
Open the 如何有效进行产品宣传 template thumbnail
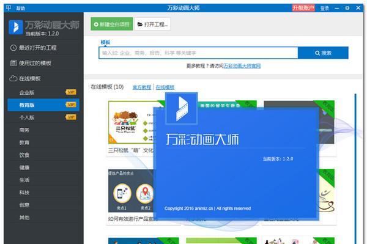pyautogui.click(x=131, y=191)
